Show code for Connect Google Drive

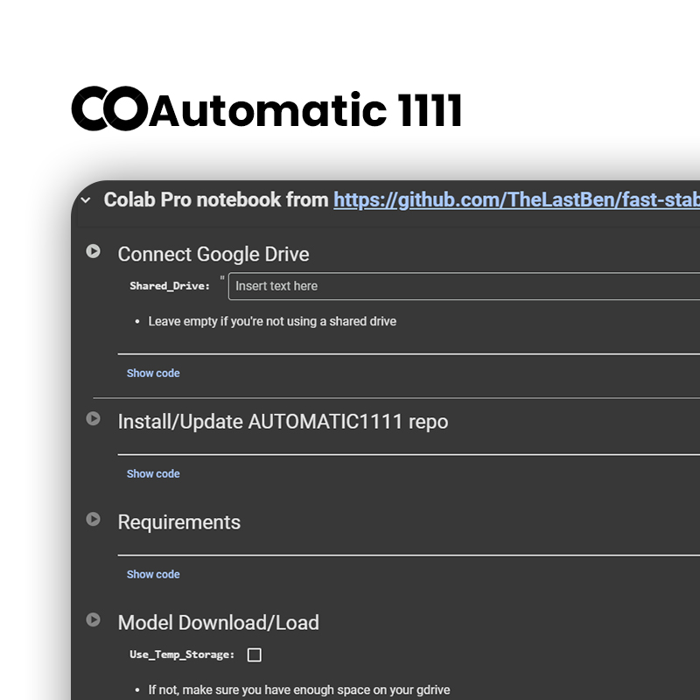click(x=153, y=374)
